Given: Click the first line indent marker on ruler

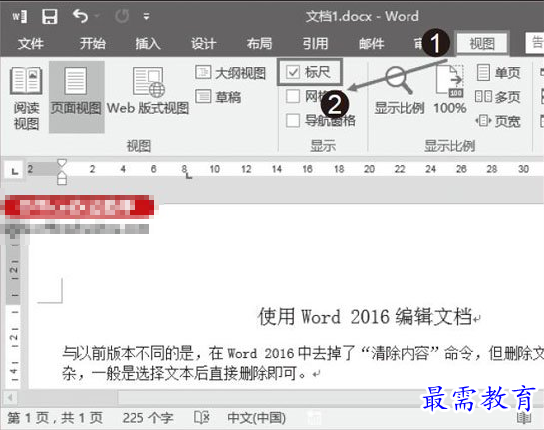Looking at the screenshot, I should click(x=62, y=163).
